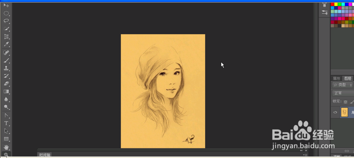This screenshot has height=158, width=354.
Task: Select the Quick Selection tool
Action: 6,29
